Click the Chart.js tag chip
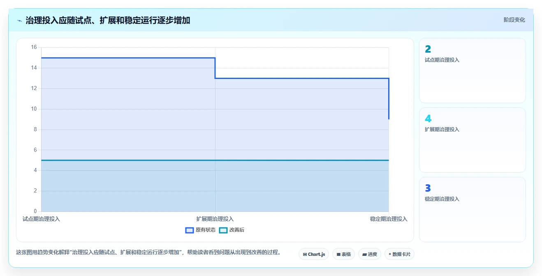 (314, 254)
